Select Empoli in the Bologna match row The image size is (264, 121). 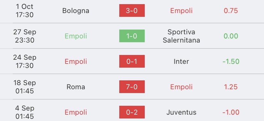181,11
